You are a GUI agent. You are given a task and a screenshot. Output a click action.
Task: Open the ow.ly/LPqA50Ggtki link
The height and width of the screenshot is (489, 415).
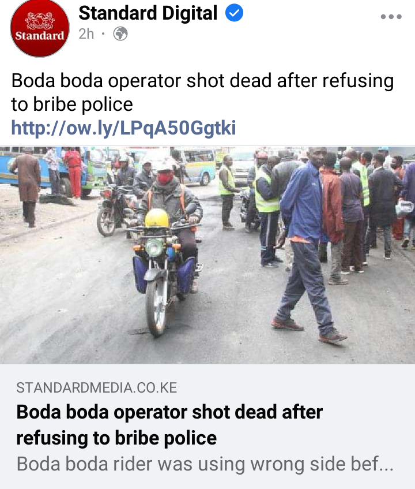[x=123, y=128]
